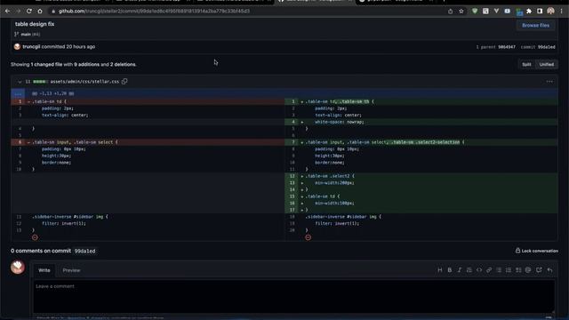Open the puzzle-piece Extensions menu
Screen dimensions: 569x320
529,12
